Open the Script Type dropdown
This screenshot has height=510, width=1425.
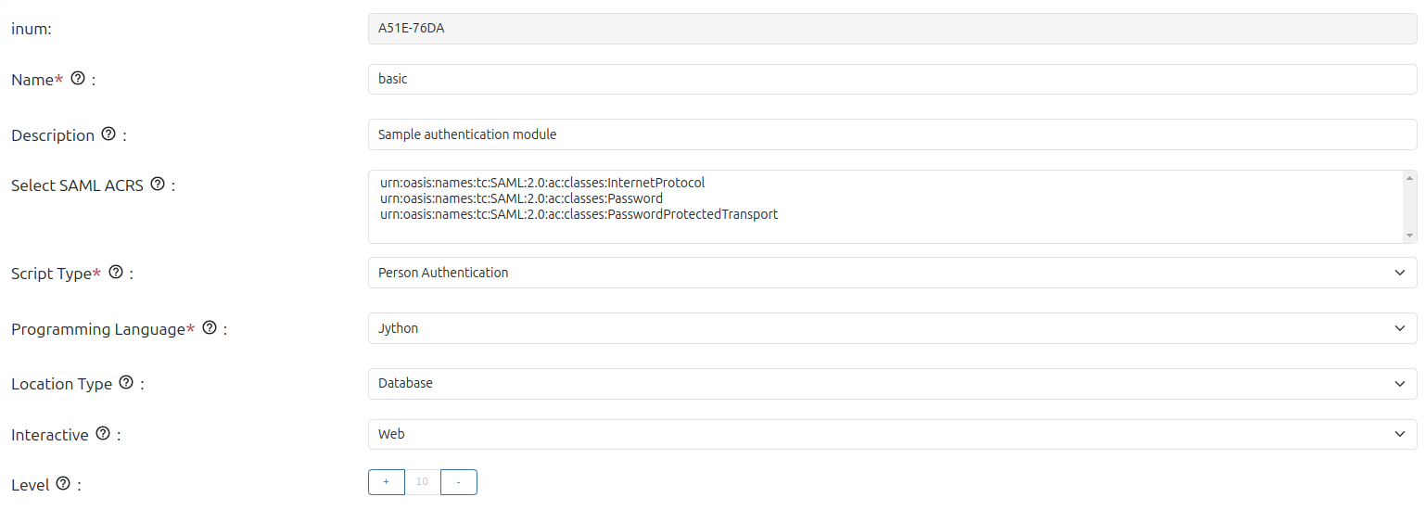point(891,273)
